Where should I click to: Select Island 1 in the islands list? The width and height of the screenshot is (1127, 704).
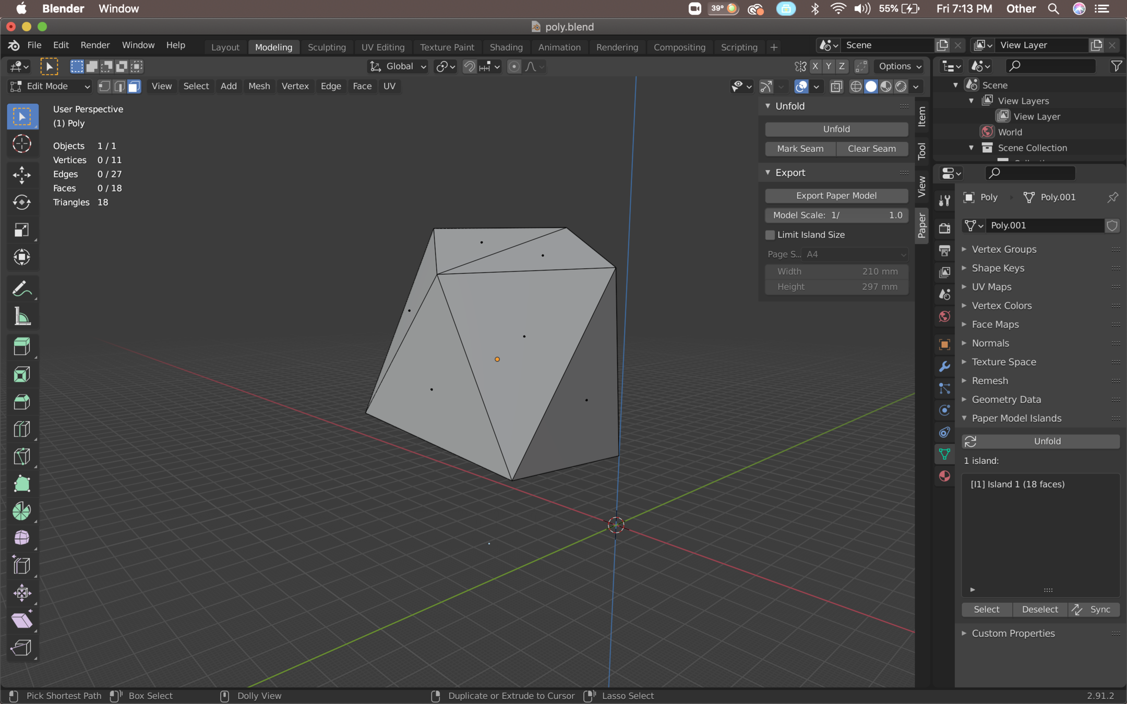(x=1017, y=484)
